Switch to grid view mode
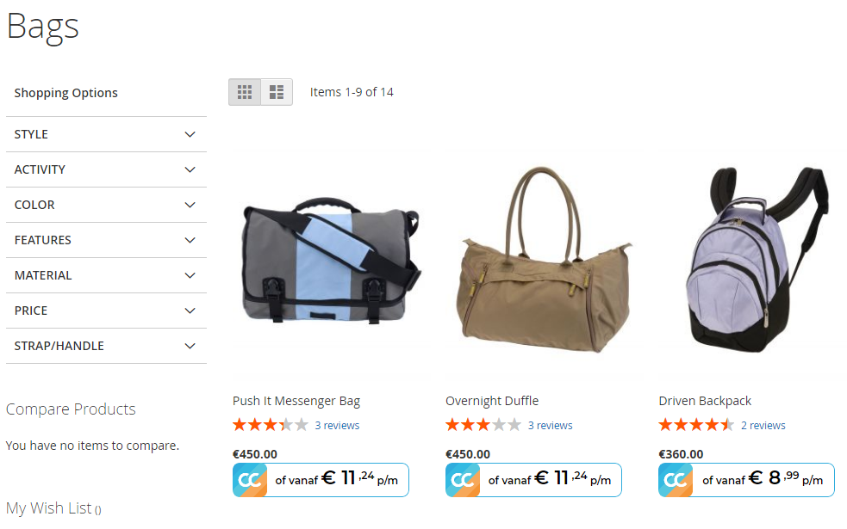This screenshot has width=847, height=529. (245, 92)
